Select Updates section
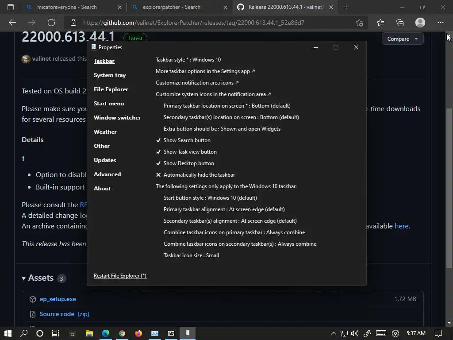 point(105,160)
